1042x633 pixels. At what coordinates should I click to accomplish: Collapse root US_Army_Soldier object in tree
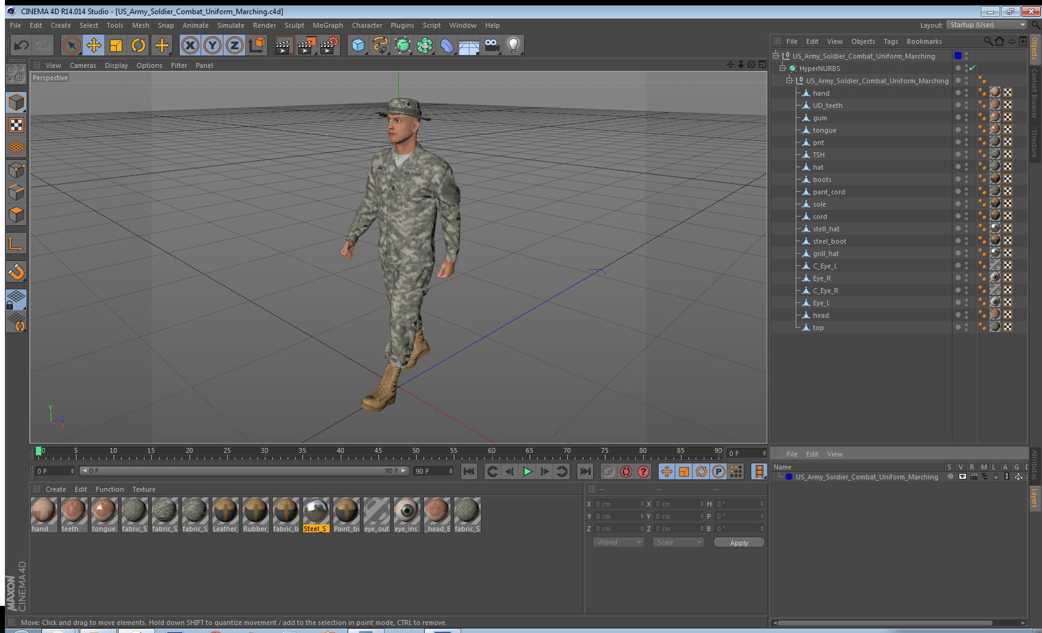click(775, 56)
